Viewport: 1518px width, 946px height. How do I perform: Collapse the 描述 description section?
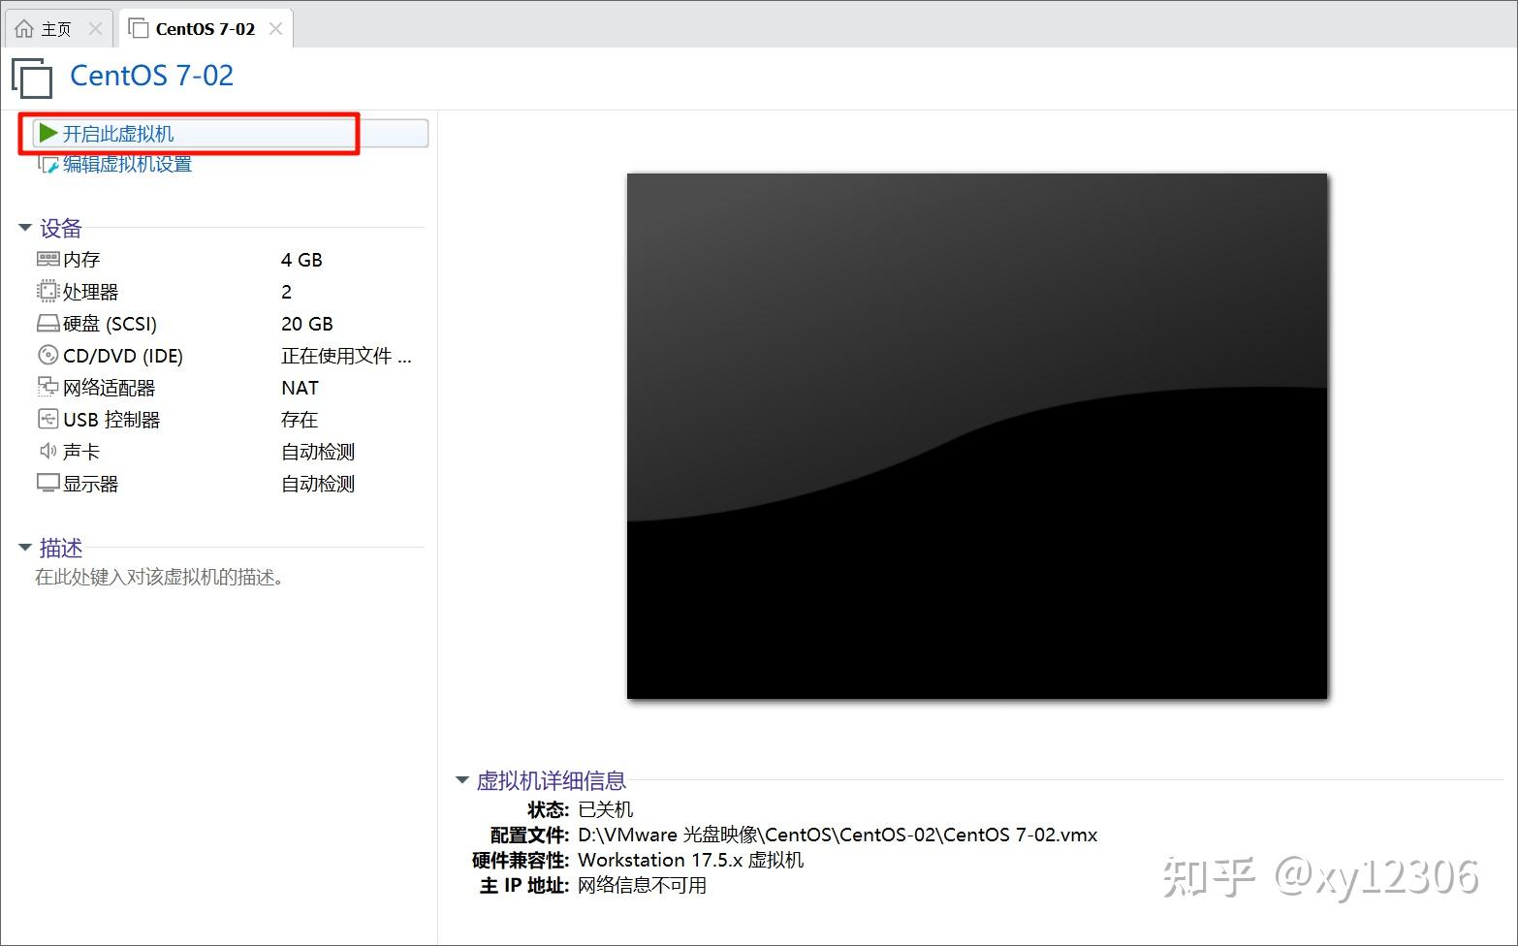click(24, 548)
